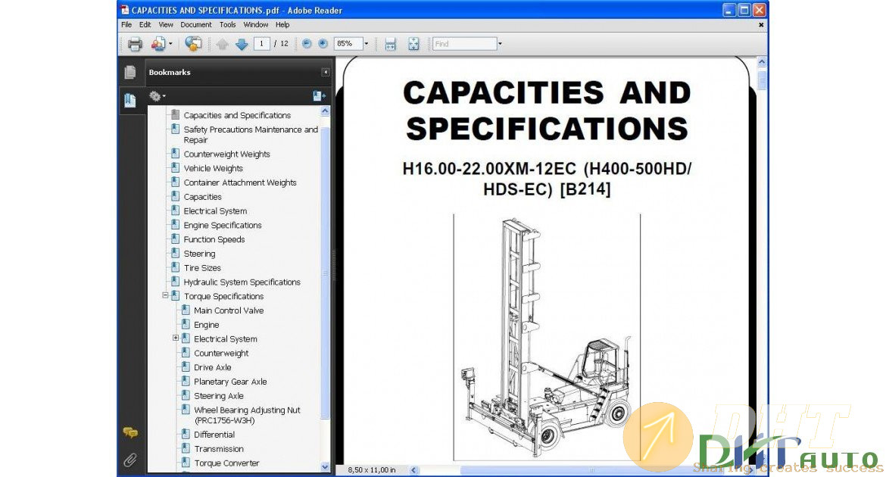Open the Steering bookmark
This screenshot has height=477, width=886.
click(199, 254)
